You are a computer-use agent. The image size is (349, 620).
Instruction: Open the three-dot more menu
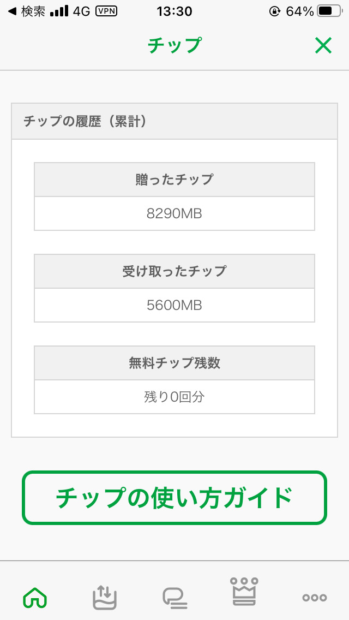pos(315,598)
